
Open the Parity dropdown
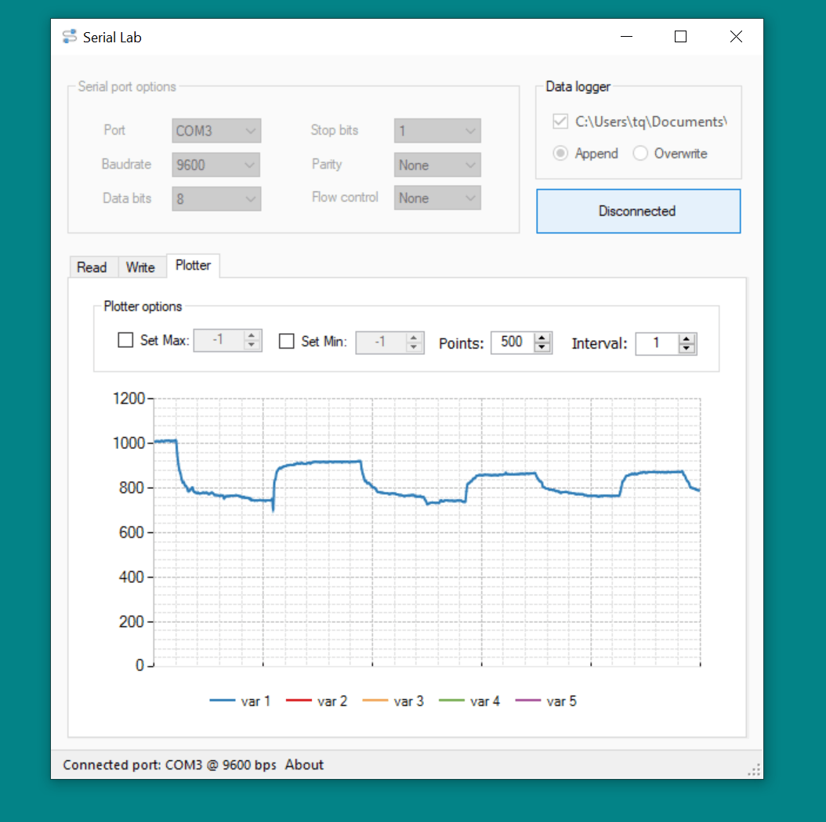tap(437, 165)
